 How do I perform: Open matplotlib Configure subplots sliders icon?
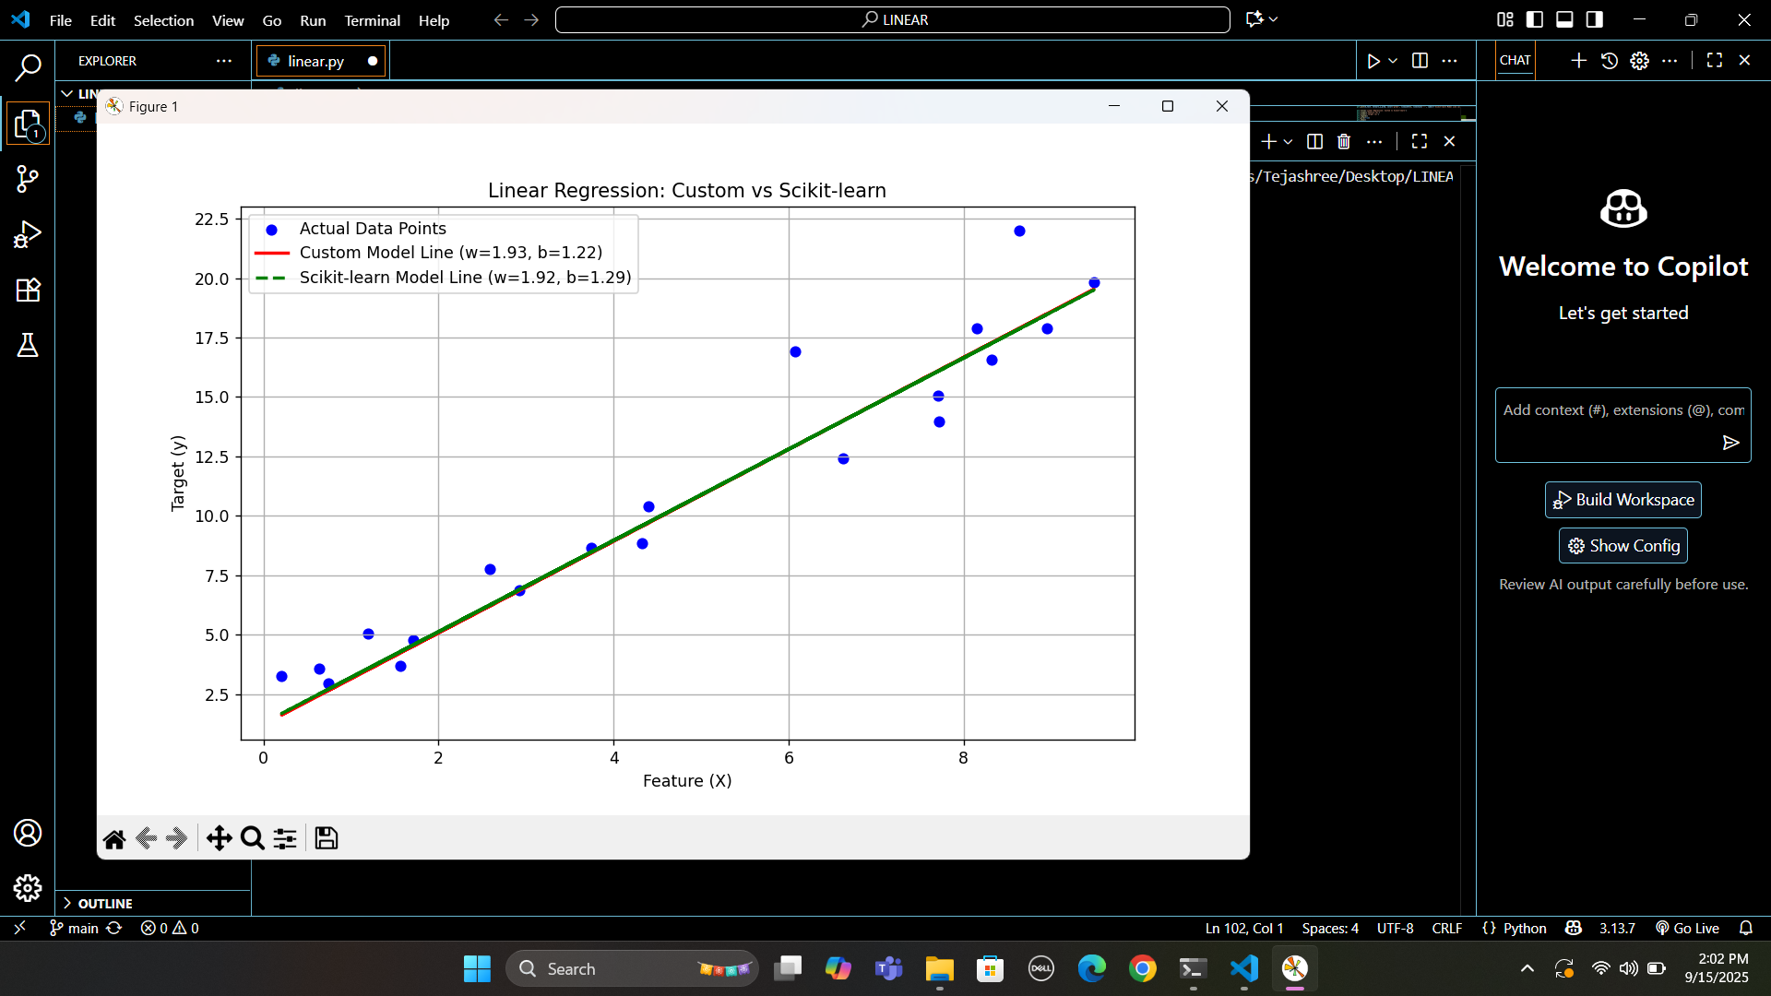pos(285,838)
